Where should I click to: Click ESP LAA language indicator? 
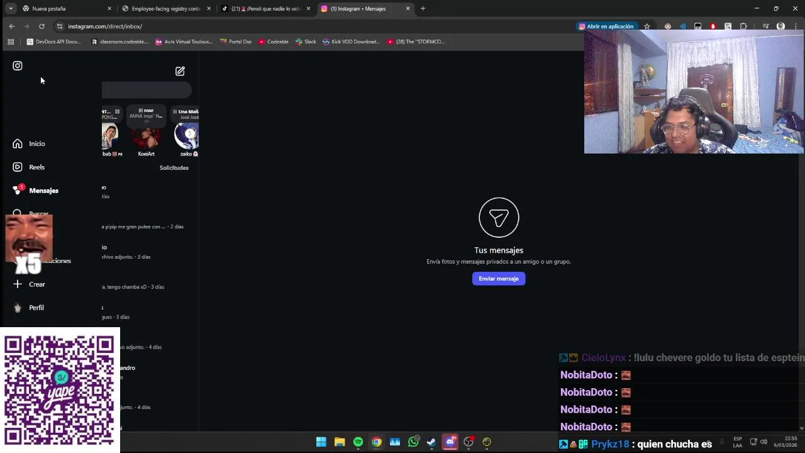coord(738,442)
